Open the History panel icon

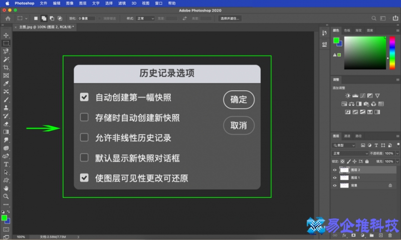[324, 33]
